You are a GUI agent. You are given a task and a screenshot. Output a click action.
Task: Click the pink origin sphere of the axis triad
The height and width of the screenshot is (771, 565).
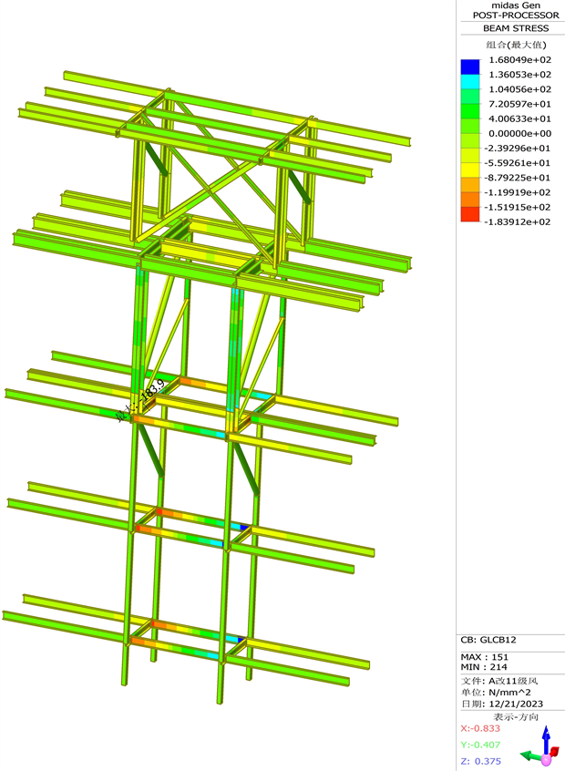[x=547, y=759]
